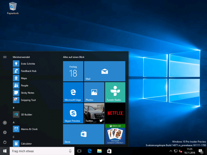
Task: Click the Power button in Start menu
Action: (5, 142)
